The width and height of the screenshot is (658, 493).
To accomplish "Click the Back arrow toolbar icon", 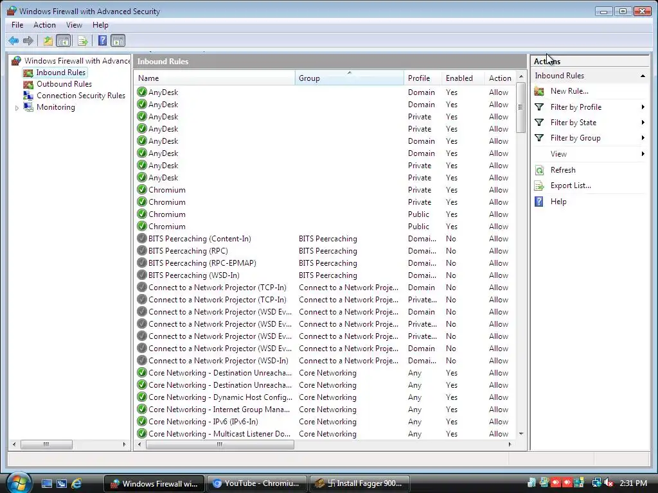I will click(13, 40).
